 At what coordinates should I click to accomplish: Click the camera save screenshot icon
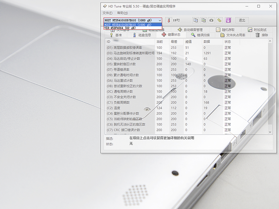[x=211, y=20]
